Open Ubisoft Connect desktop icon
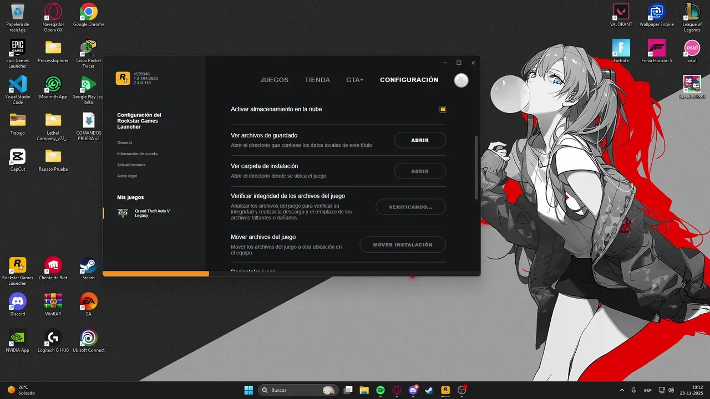 (x=89, y=341)
